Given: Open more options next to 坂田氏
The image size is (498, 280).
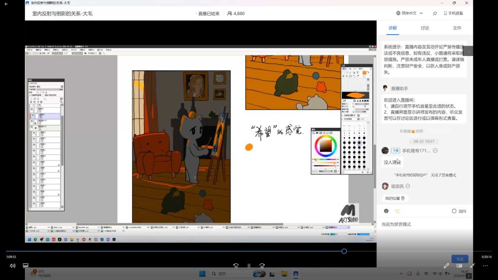Looking at the screenshot, I should [x=408, y=186].
